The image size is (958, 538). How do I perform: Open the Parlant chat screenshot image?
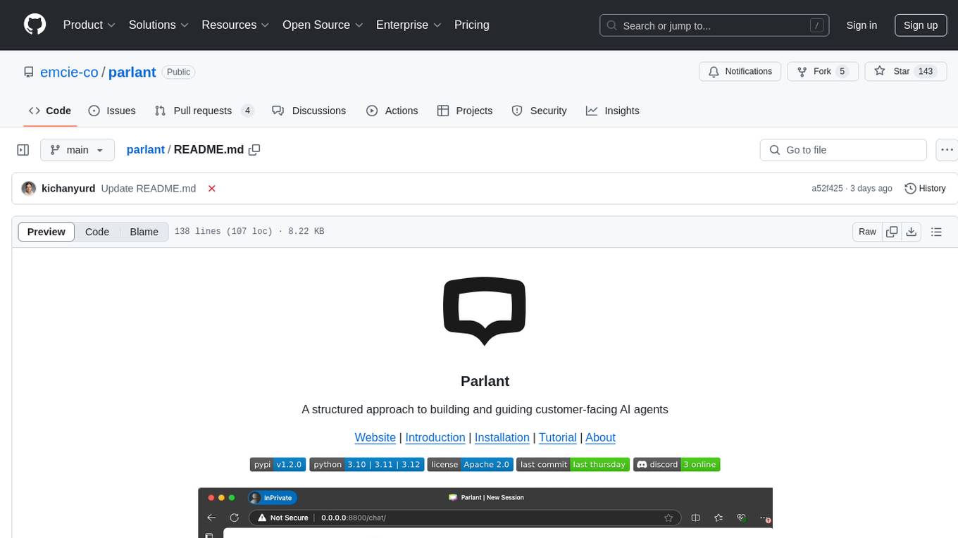coord(485,513)
